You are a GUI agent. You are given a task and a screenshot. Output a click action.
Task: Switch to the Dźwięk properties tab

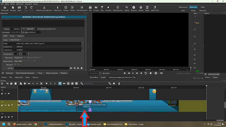click(12, 36)
